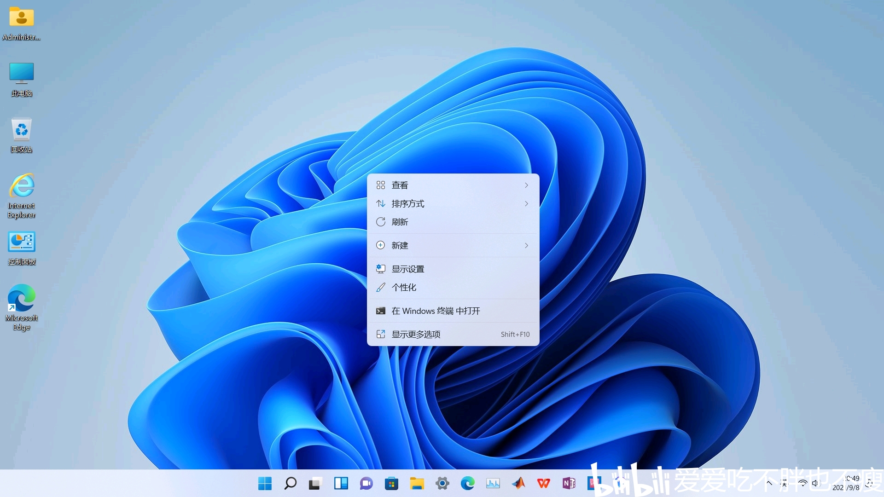Choose 查看 (View) in the context menu

coord(453,185)
